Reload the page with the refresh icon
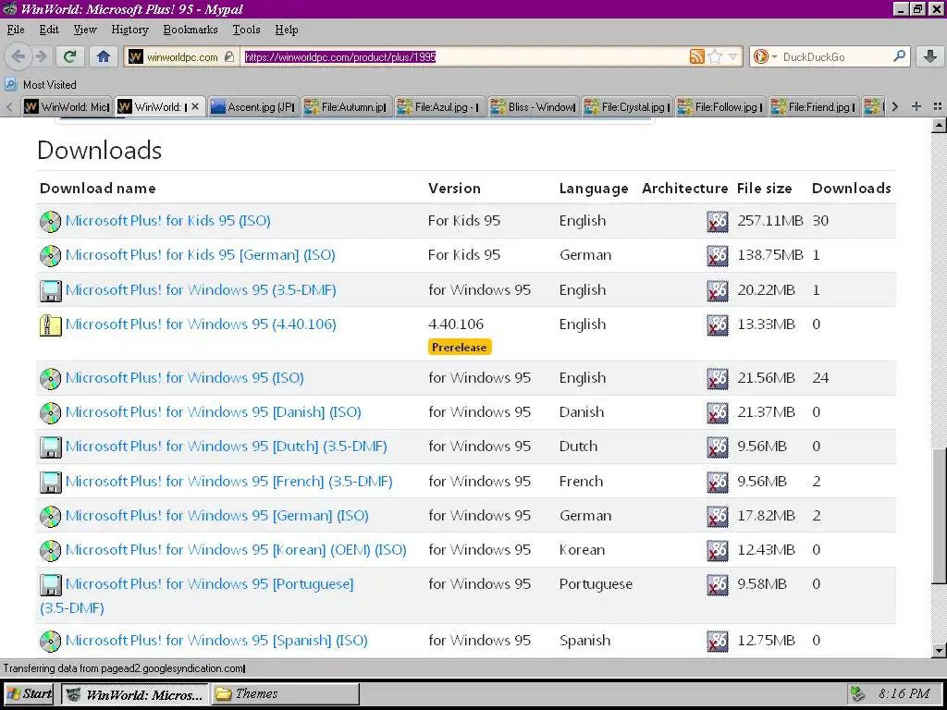The height and width of the screenshot is (710, 947). (70, 56)
